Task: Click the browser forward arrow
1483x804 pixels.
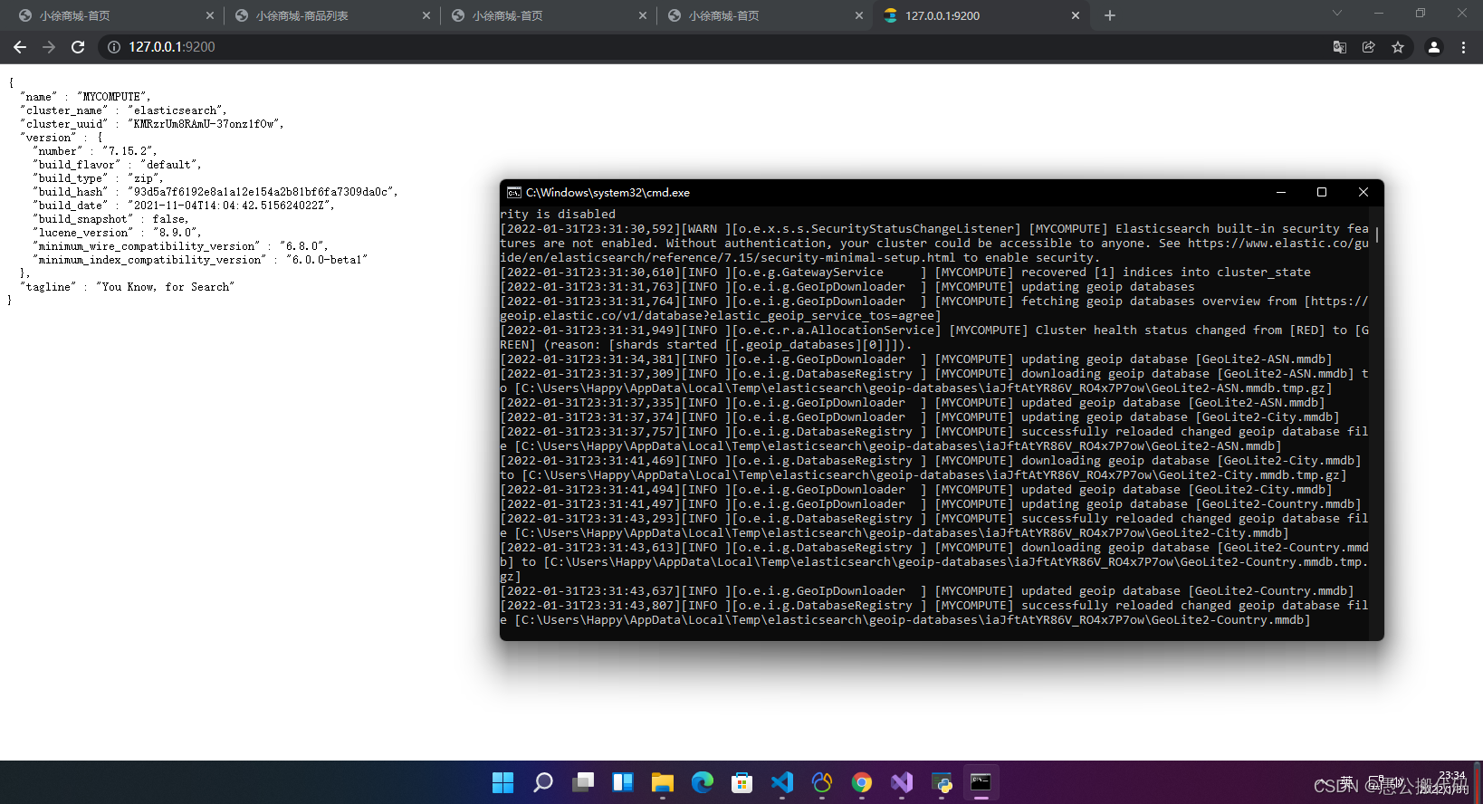Action: point(49,47)
